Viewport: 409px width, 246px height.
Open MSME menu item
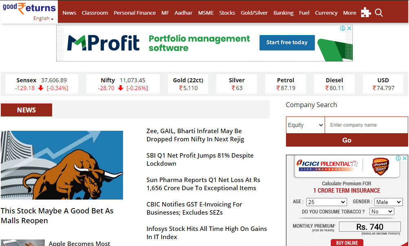[206, 13]
